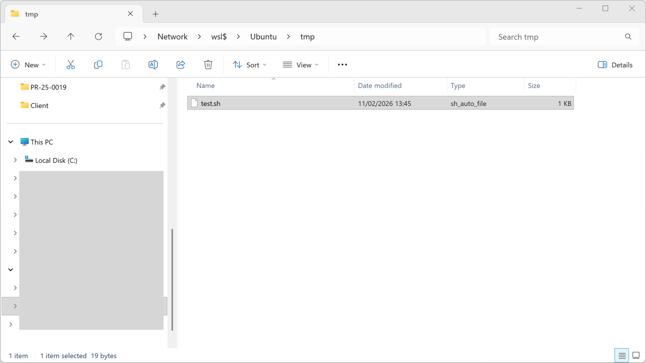Click Ubuntu in the address breadcrumb
The image size is (646, 363).
pos(263,37)
